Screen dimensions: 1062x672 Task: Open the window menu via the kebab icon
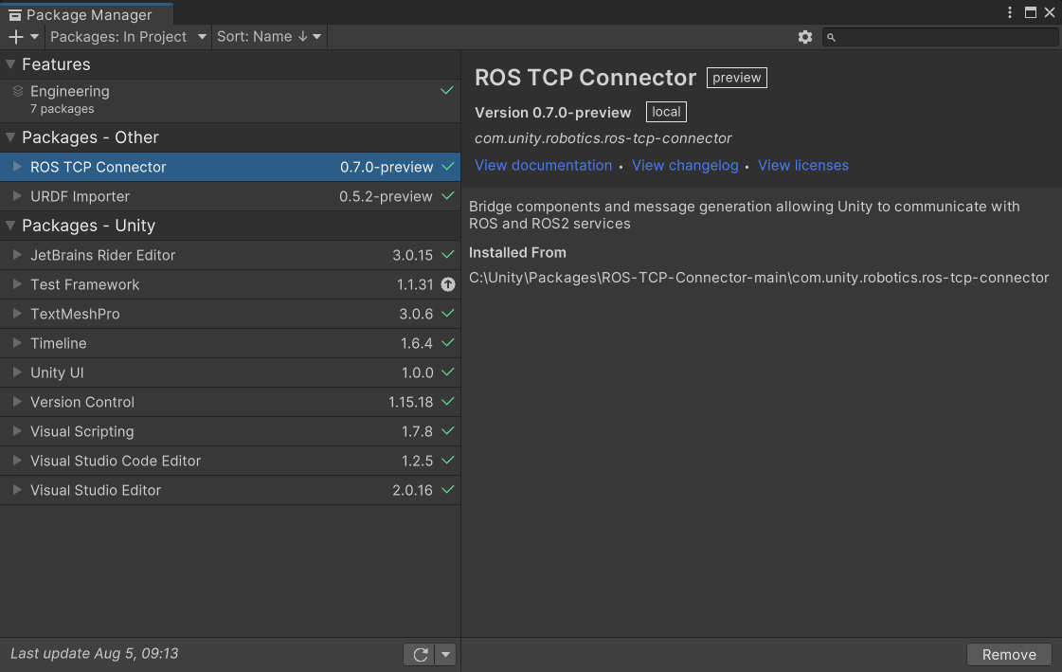click(1010, 12)
